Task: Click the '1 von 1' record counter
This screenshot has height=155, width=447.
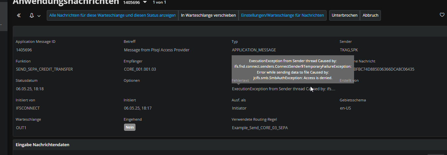Action: tap(159, 2)
